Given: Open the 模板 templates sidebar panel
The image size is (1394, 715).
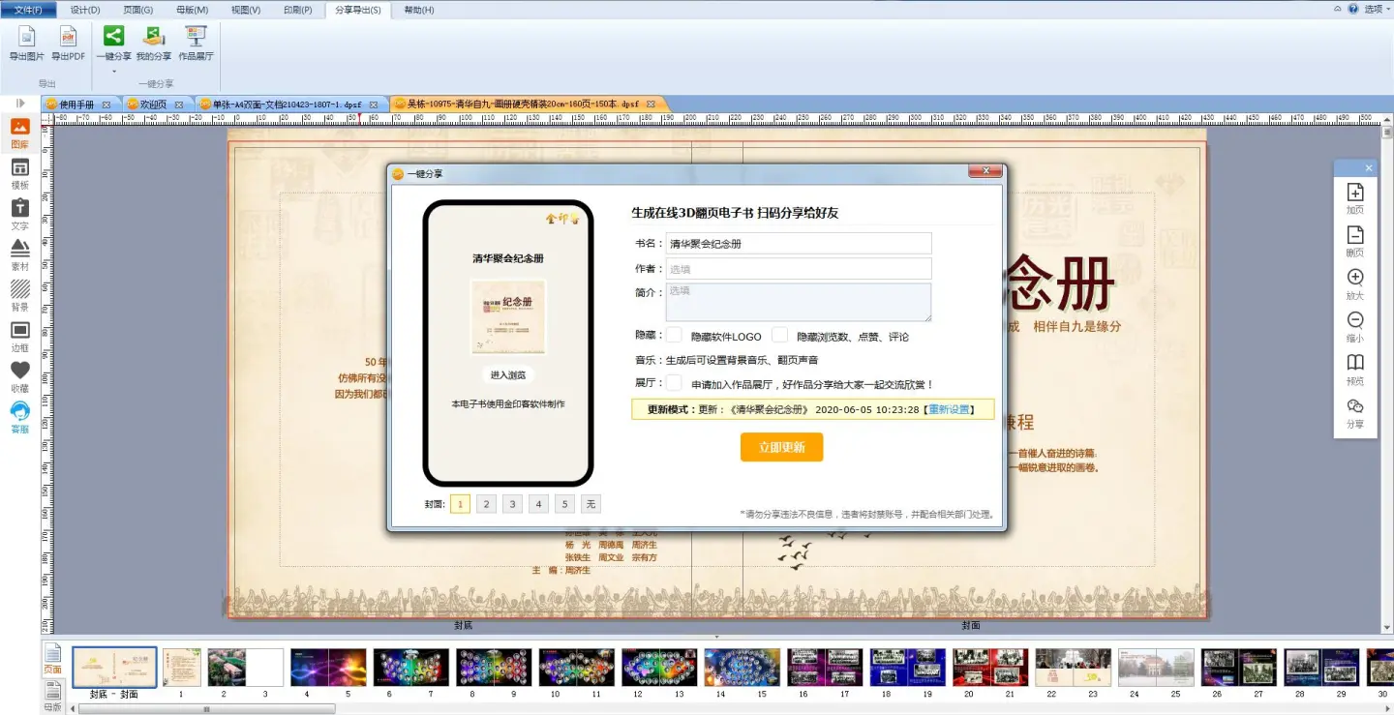Looking at the screenshot, I should [19, 174].
